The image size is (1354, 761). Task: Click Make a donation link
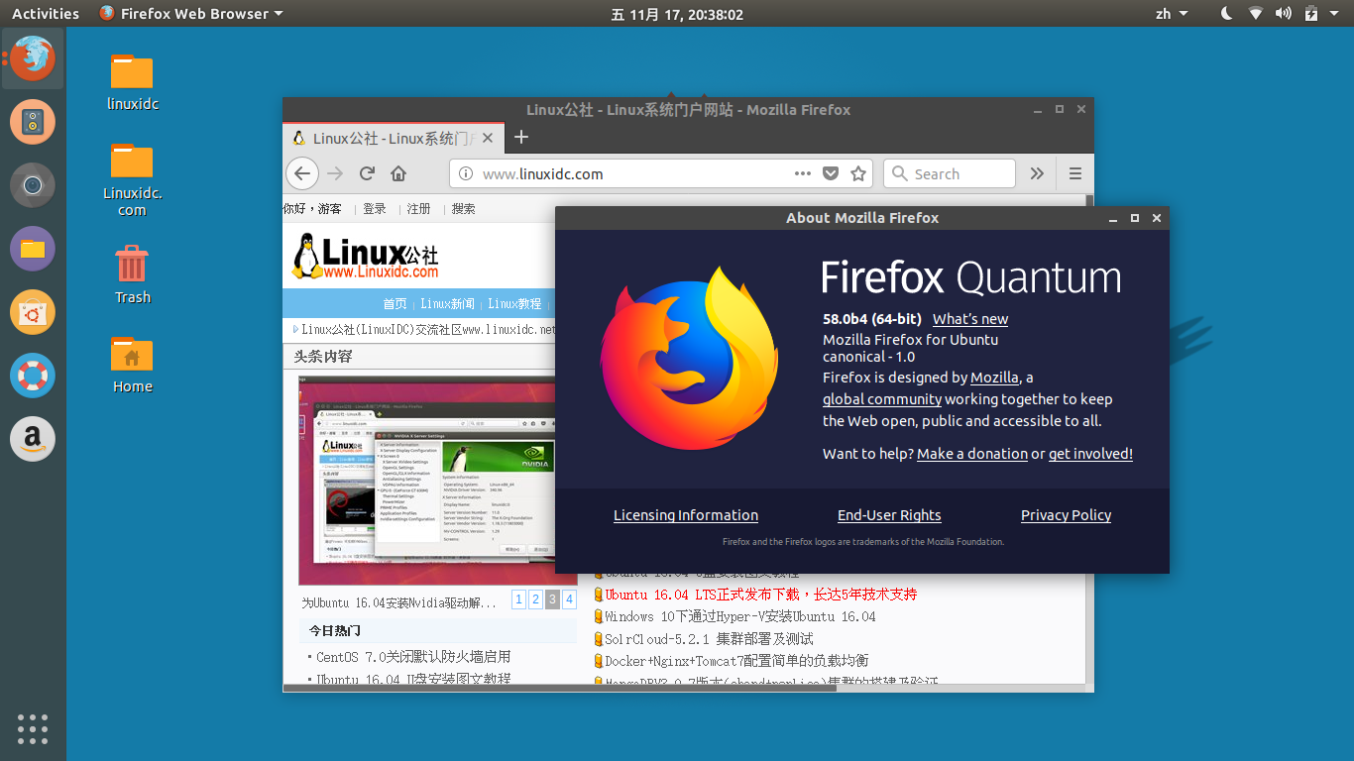click(972, 454)
